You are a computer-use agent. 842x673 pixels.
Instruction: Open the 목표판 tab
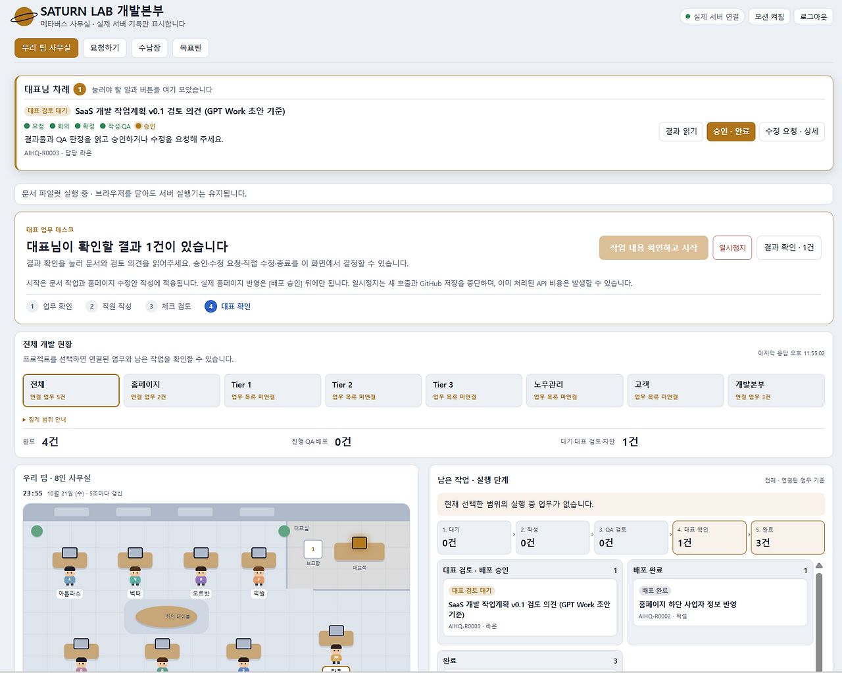click(191, 48)
